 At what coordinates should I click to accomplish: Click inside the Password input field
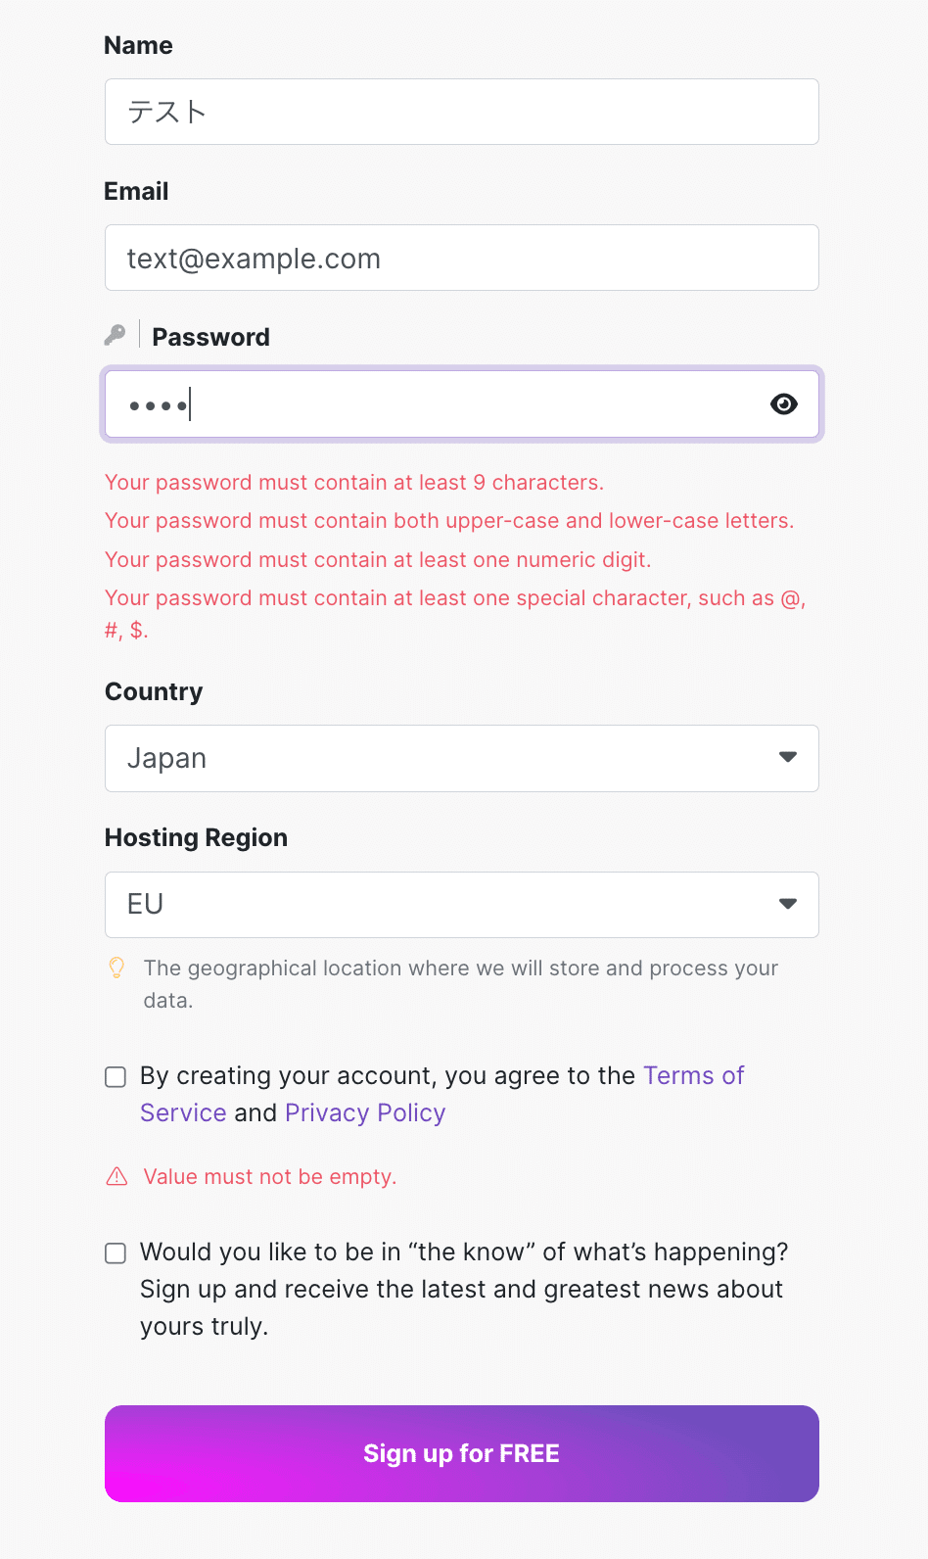point(461,404)
